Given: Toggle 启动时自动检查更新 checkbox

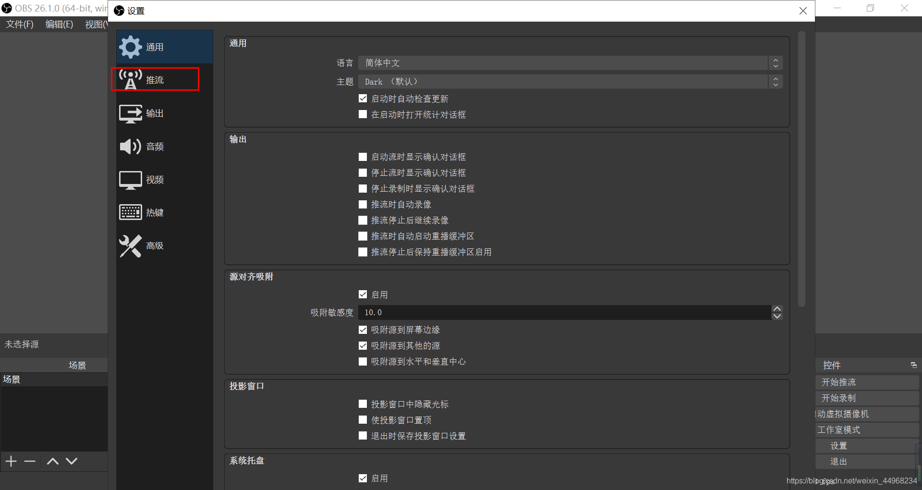Looking at the screenshot, I should pos(363,98).
